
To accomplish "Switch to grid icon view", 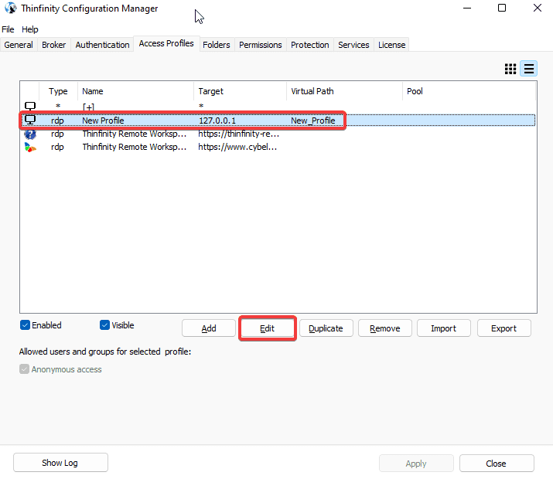I will tap(510, 69).
